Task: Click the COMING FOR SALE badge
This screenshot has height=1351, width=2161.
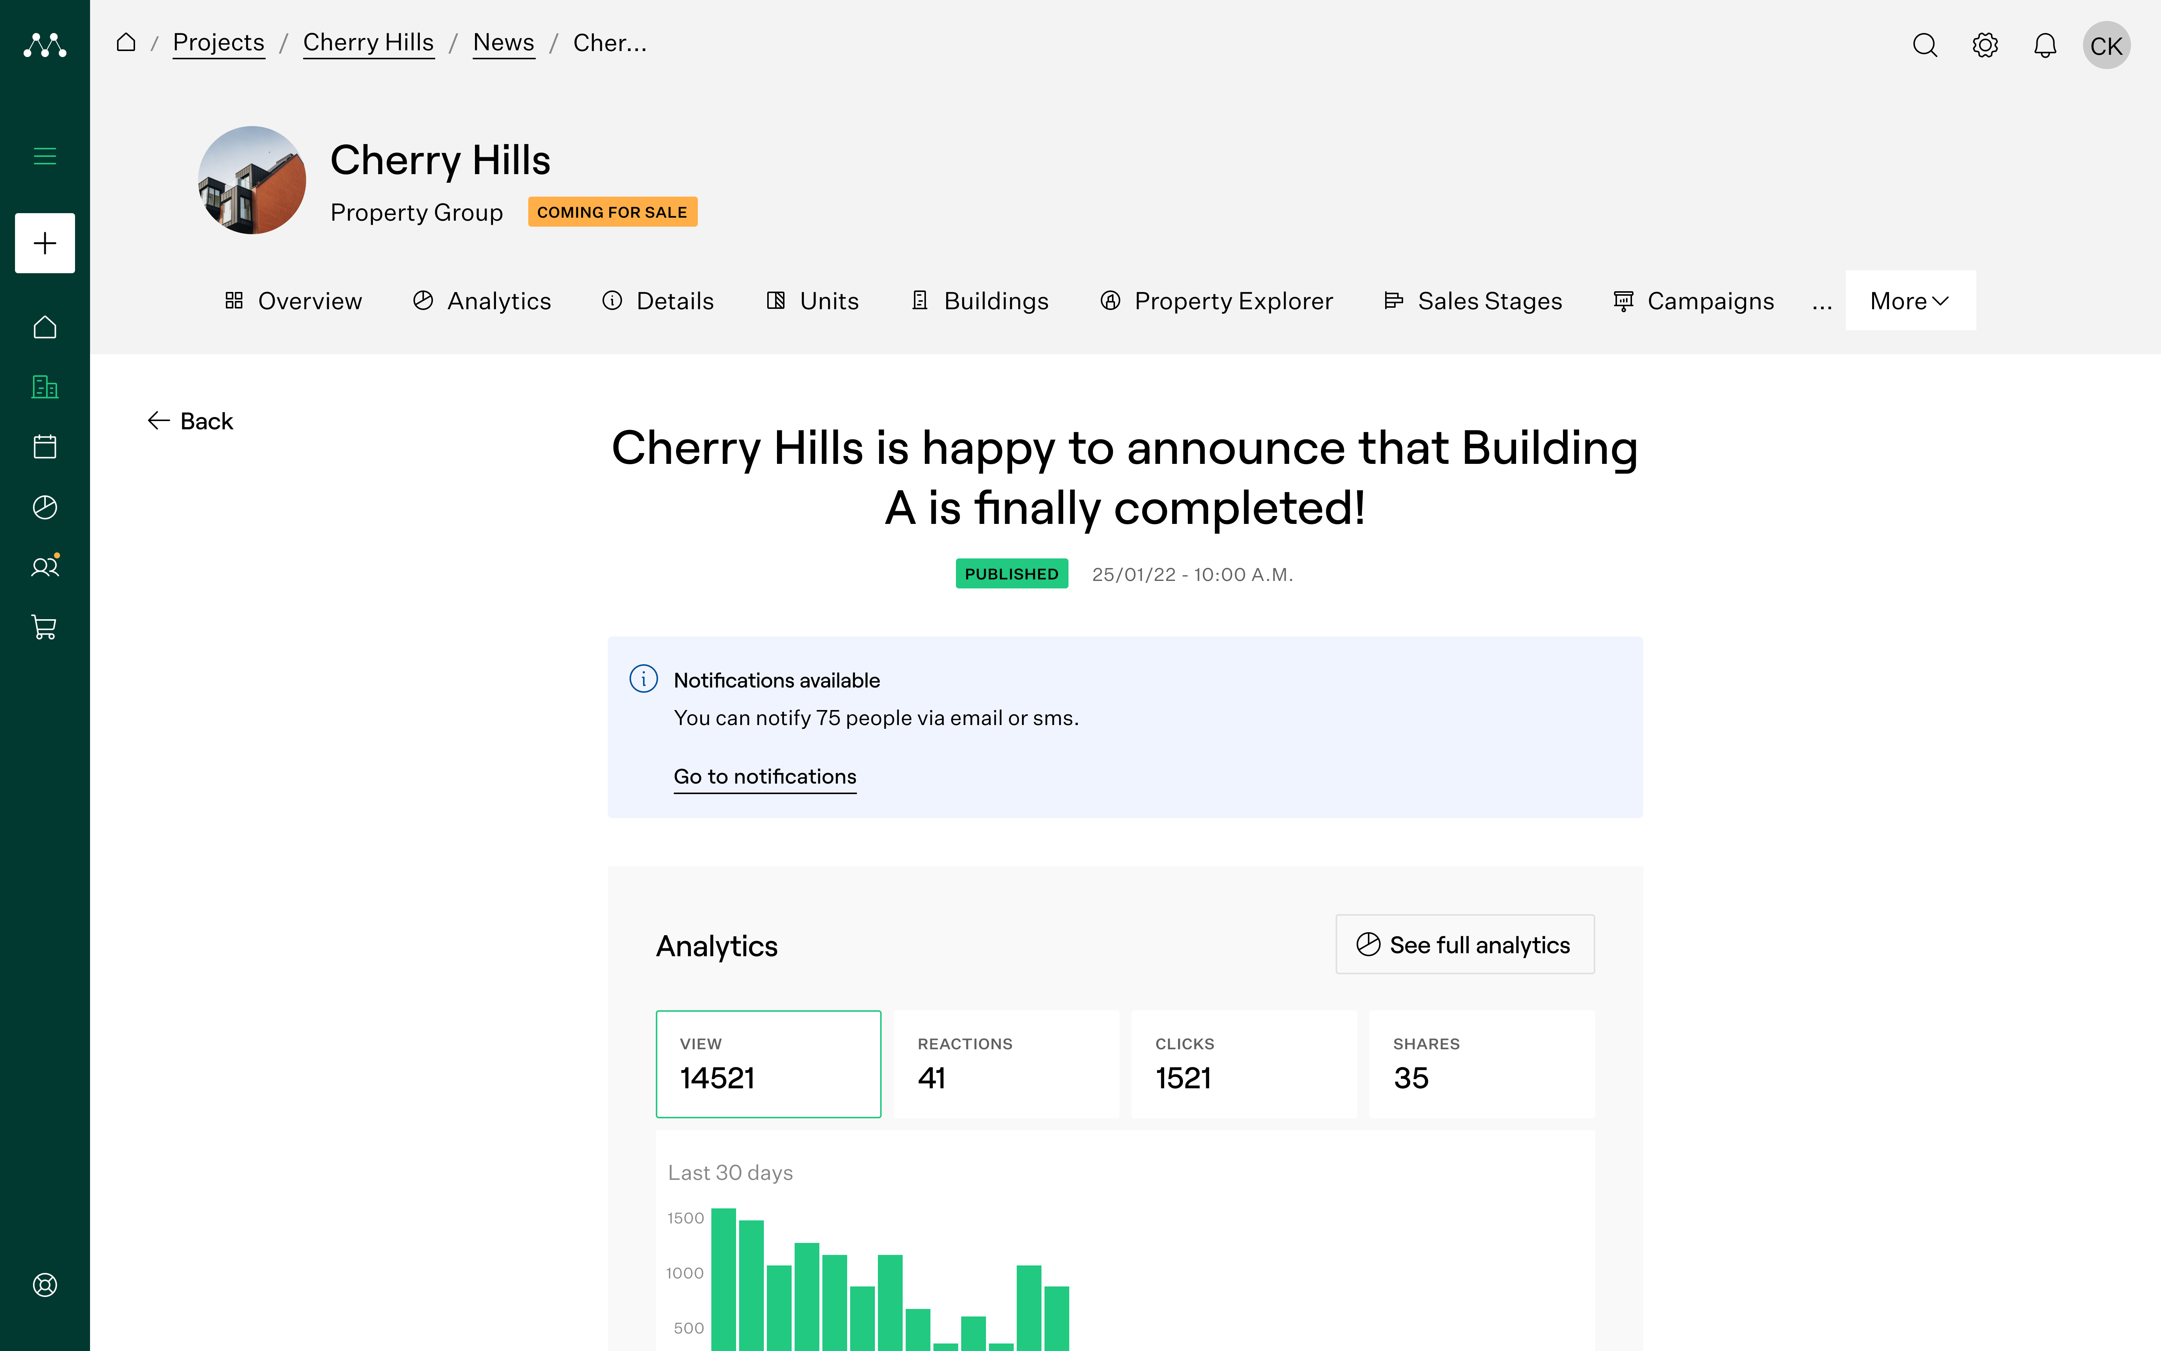Action: coord(613,212)
